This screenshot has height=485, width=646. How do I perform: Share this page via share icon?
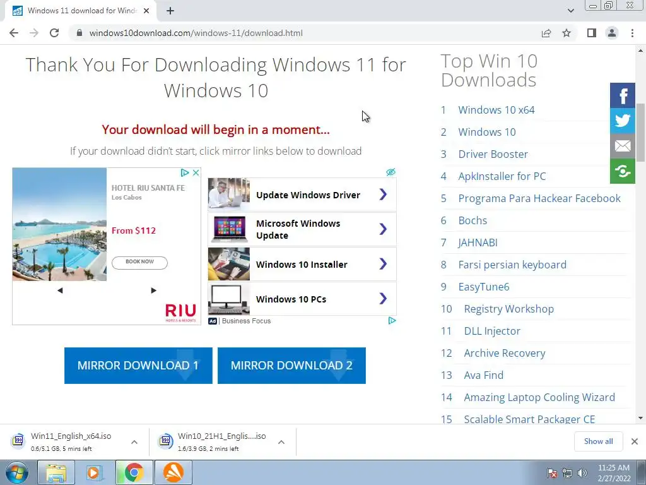pyautogui.click(x=546, y=33)
